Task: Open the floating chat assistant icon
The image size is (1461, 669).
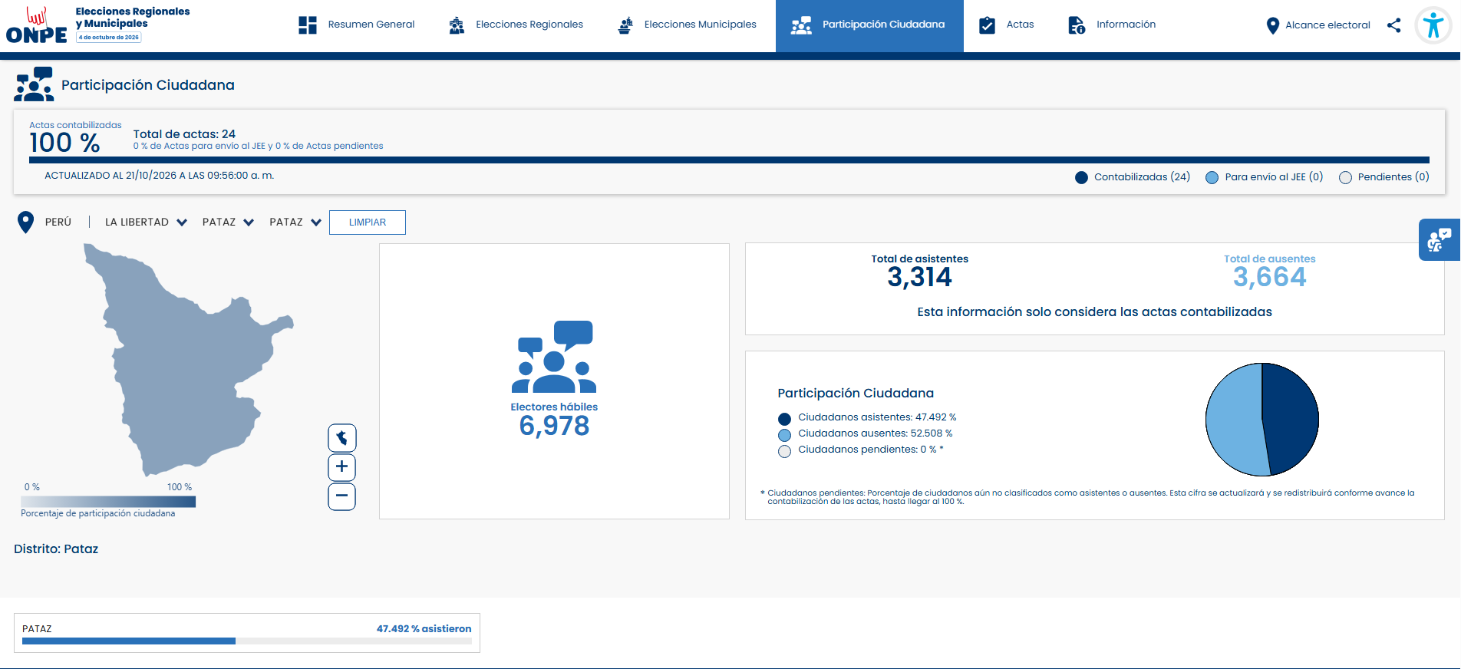Action: 1440,239
